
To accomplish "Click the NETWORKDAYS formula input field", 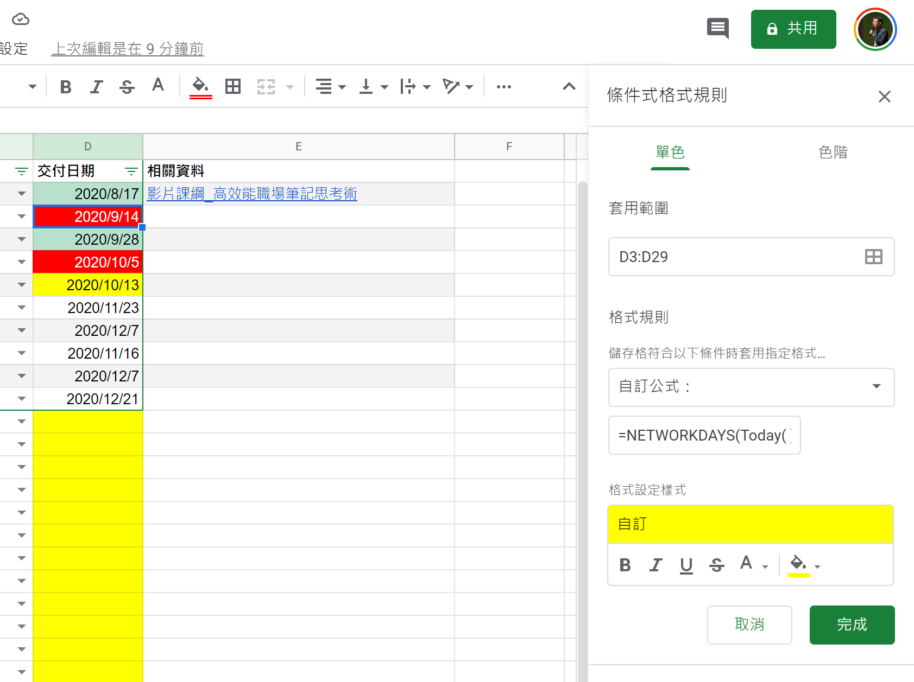I will (704, 435).
